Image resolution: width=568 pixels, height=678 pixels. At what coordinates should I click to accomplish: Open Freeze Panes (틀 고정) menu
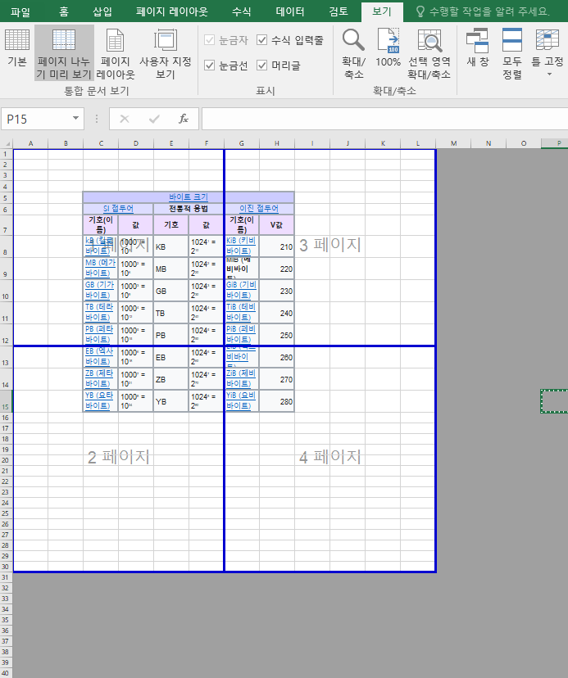pyautogui.click(x=548, y=52)
